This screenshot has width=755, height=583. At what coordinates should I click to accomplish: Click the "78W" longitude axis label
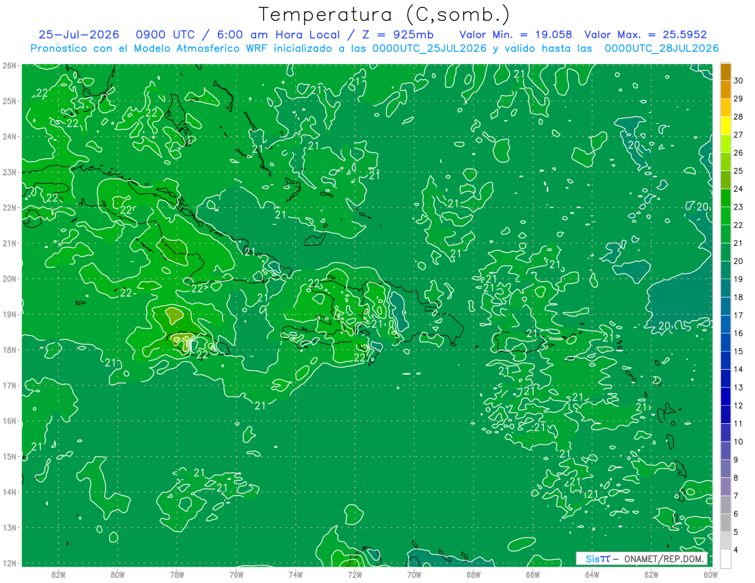177,574
